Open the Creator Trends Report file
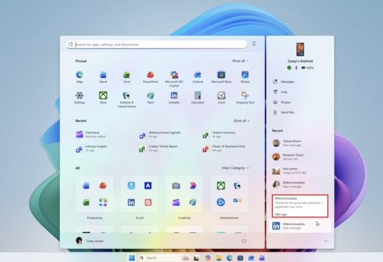 (158, 148)
